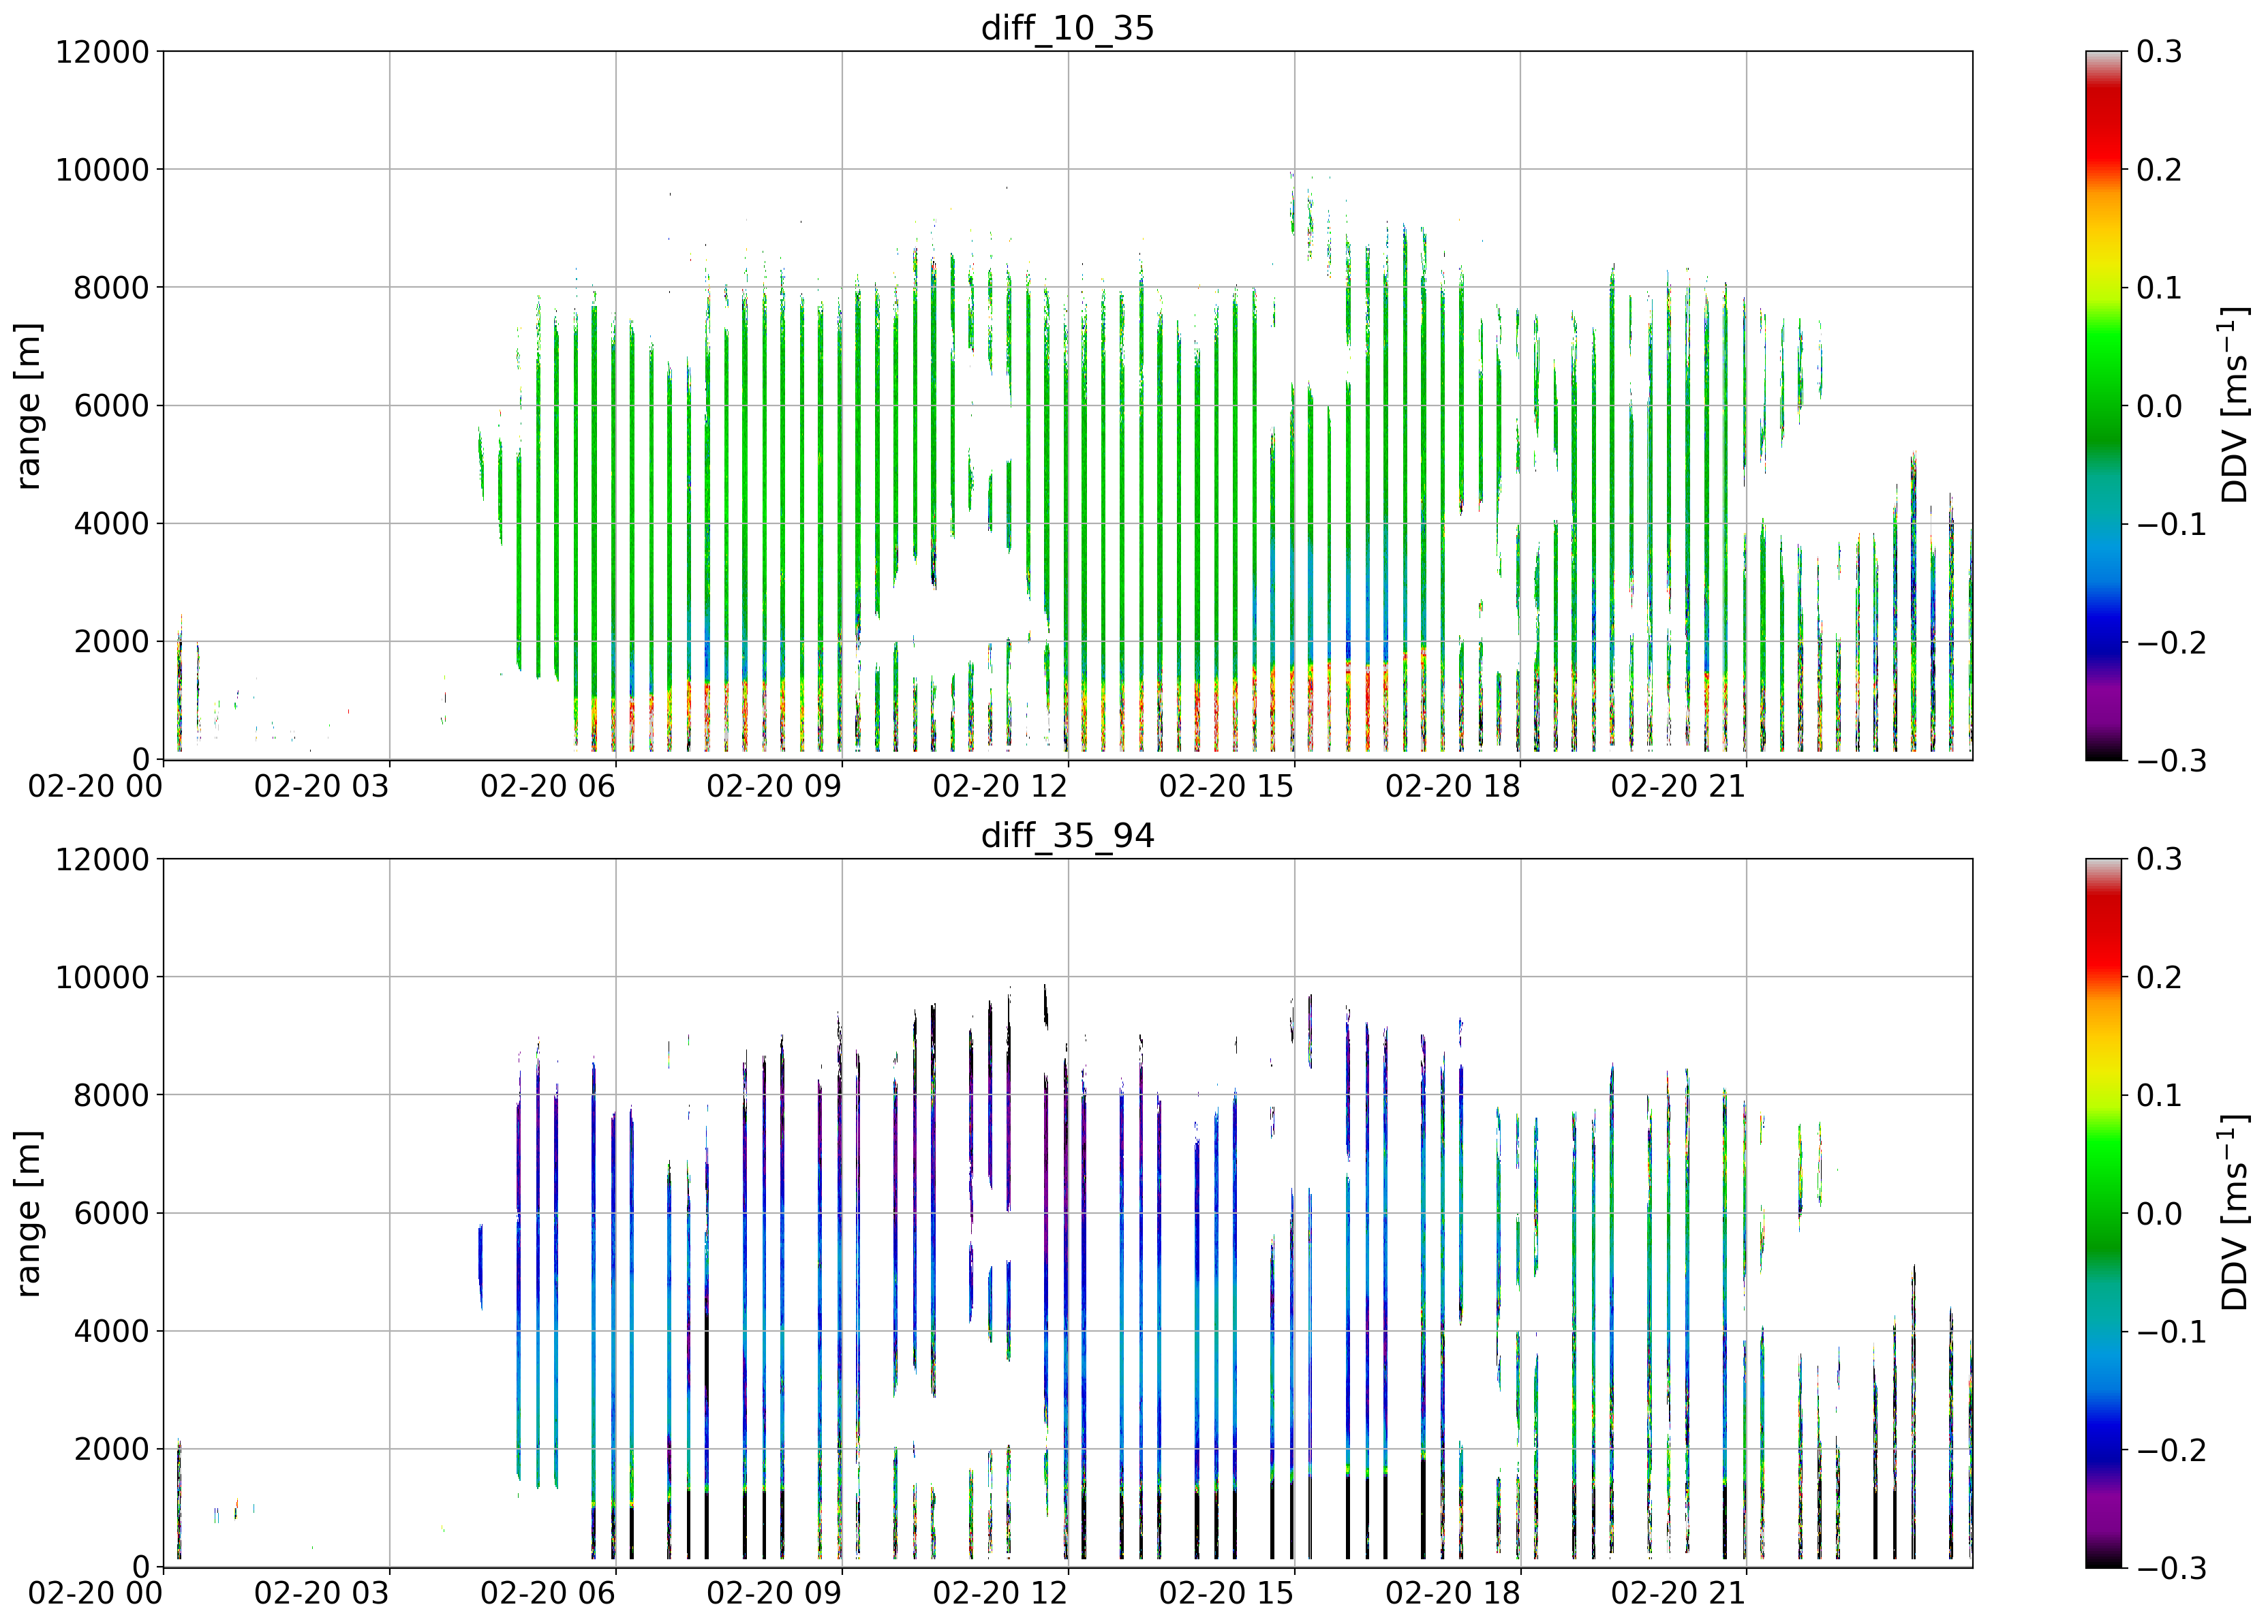Select the 02-20 09 time tick of diff_10_35
2268x1624 pixels.
[x=774, y=786]
